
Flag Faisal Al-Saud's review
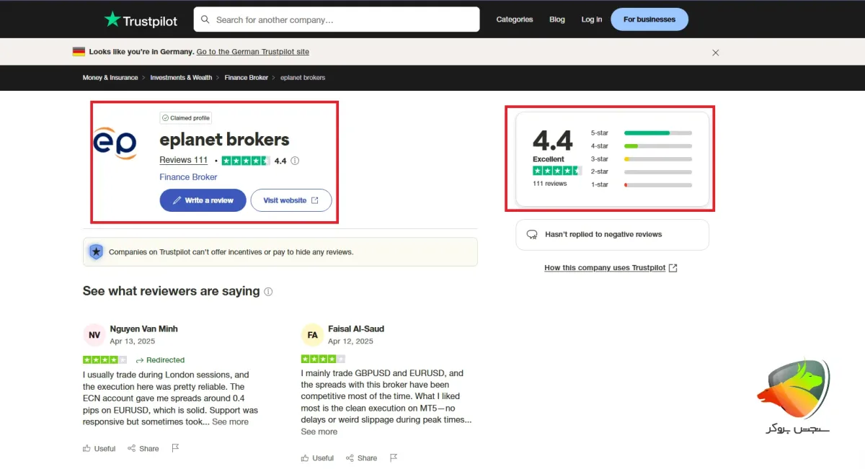pos(393,457)
